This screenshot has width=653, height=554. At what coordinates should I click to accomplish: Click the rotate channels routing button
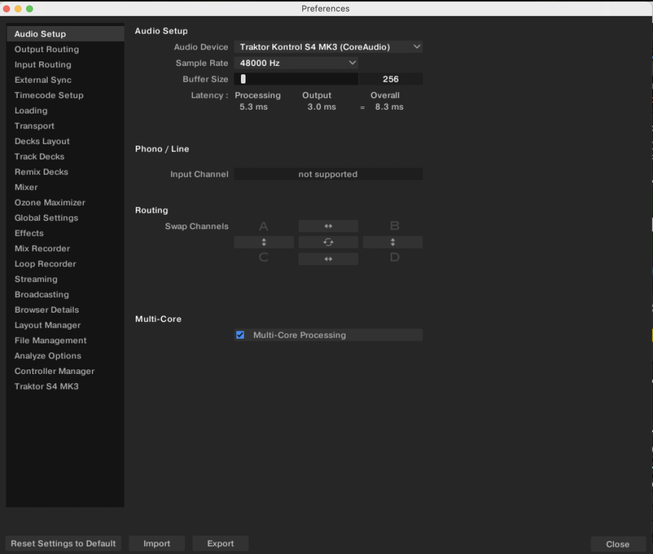328,242
